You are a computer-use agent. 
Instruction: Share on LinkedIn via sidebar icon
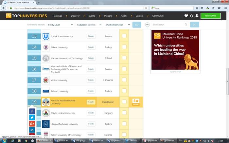pos(32,130)
